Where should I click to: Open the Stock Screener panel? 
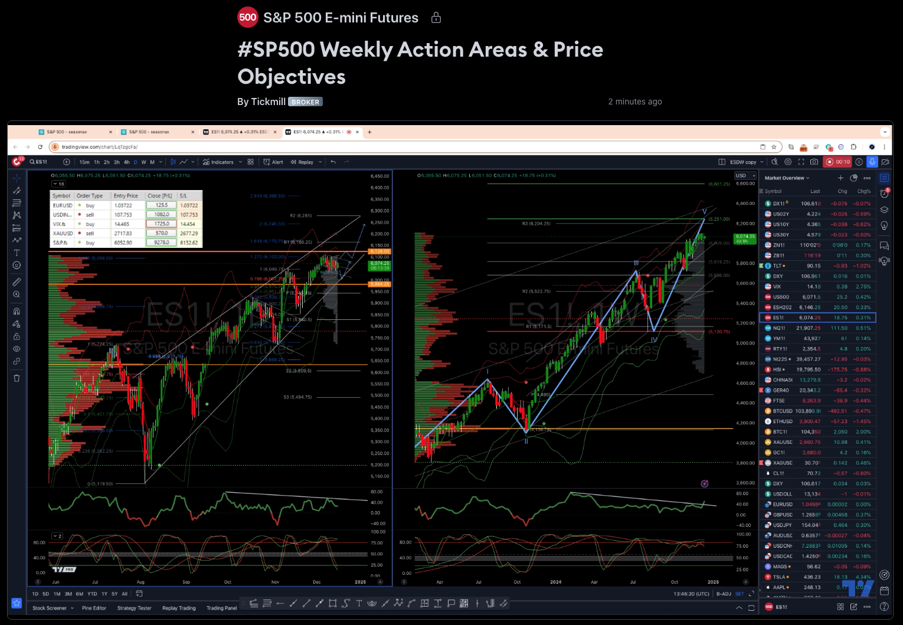click(50, 608)
